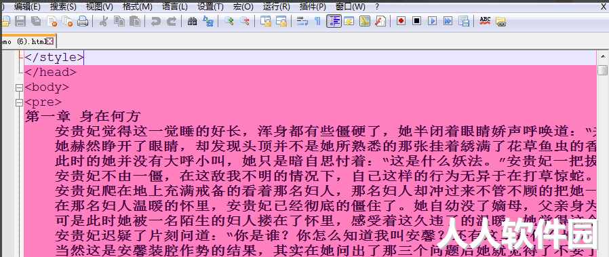Click the vertical scrollbar thumb
Screen dimensions: 609x257
coord(602,71)
